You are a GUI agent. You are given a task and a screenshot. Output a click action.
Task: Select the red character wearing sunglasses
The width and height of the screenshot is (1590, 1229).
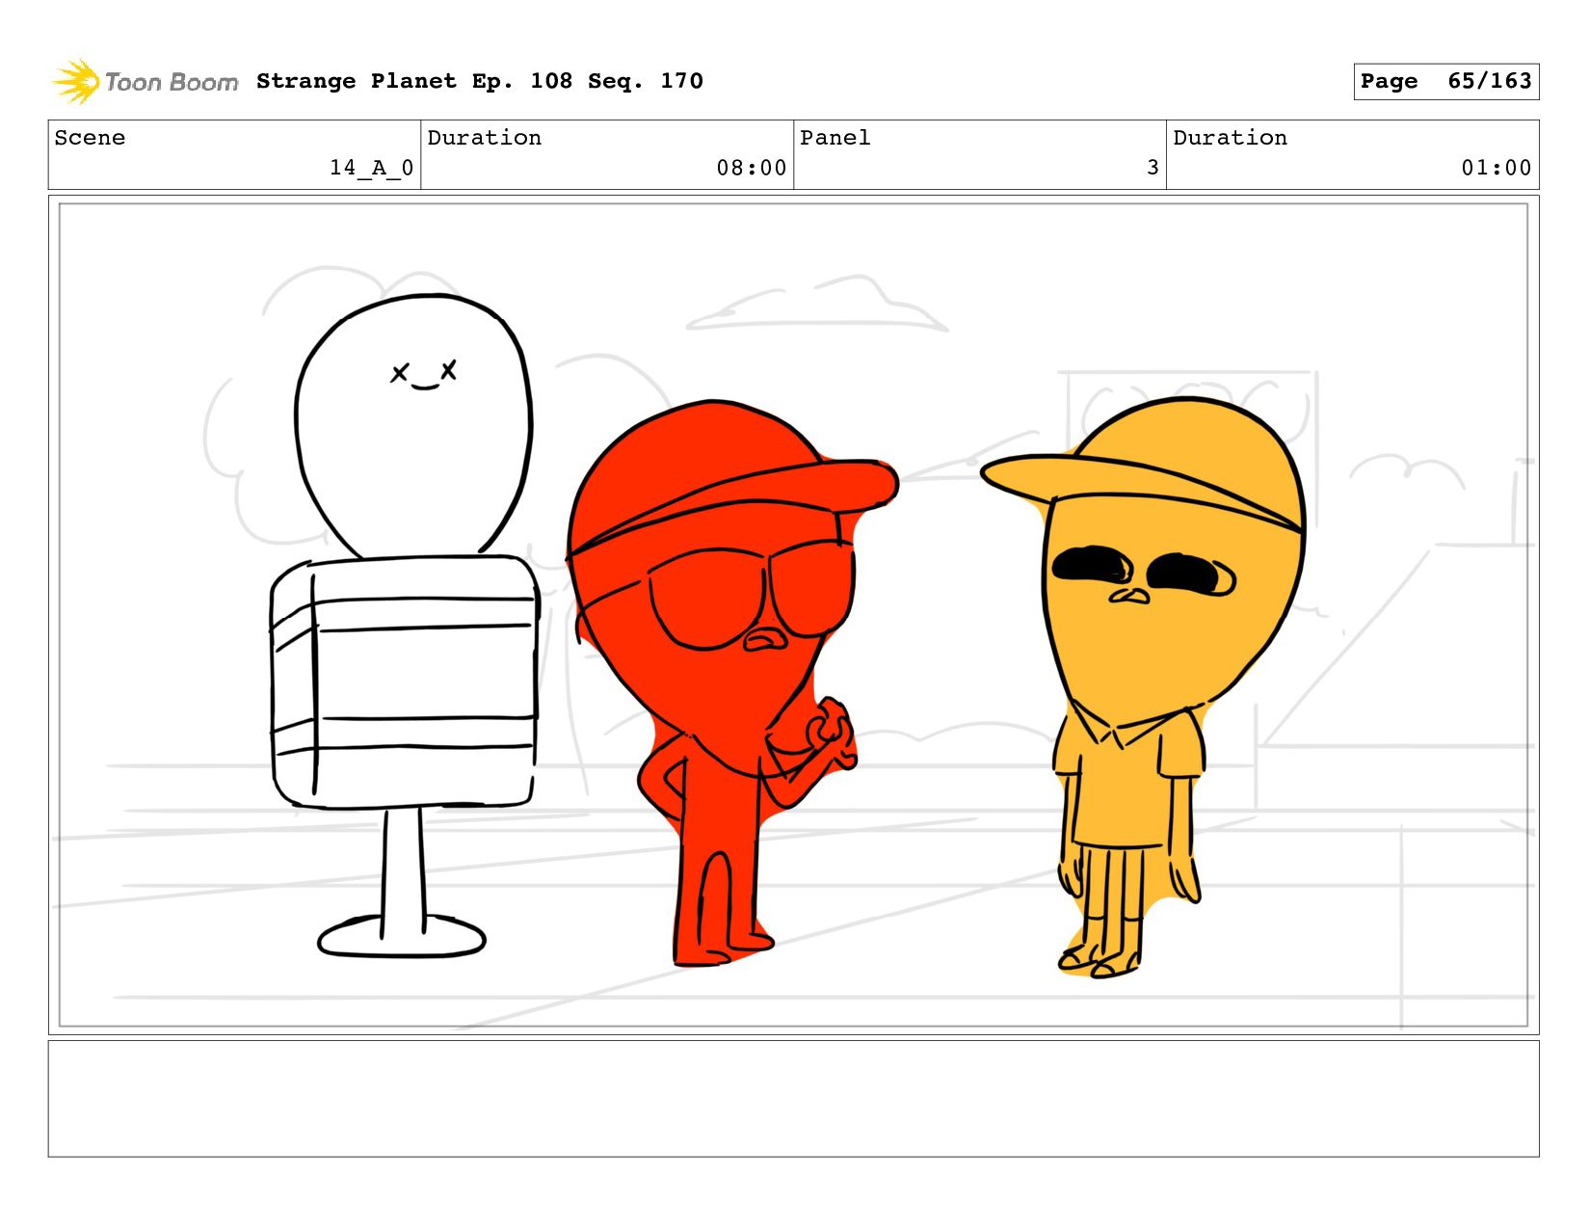733,681
